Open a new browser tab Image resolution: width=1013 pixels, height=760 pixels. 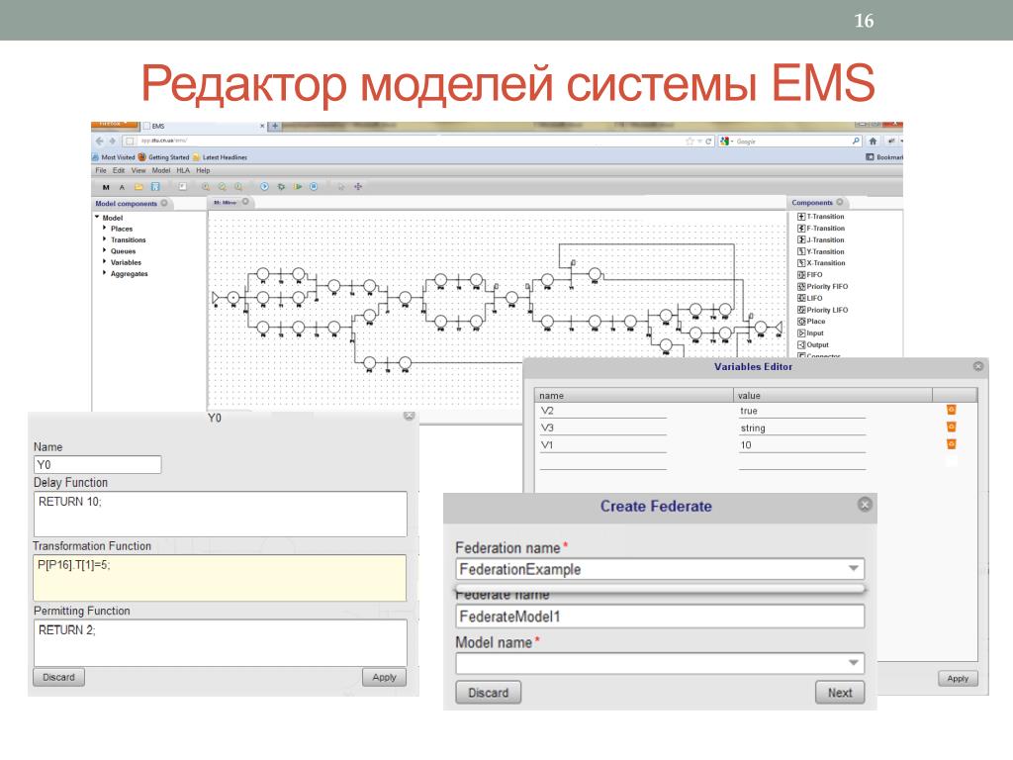click(x=275, y=126)
